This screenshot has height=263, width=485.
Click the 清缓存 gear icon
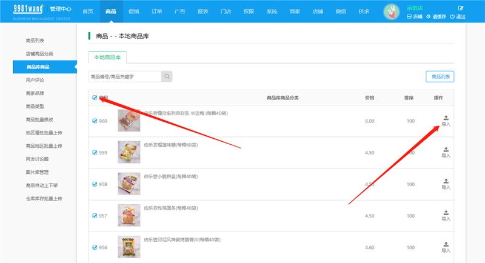429,16
